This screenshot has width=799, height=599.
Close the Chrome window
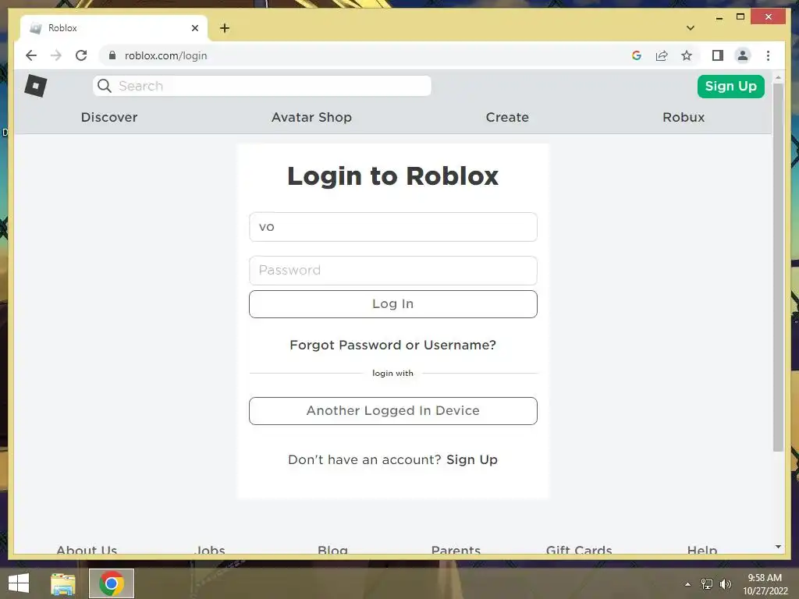click(x=769, y=17)
